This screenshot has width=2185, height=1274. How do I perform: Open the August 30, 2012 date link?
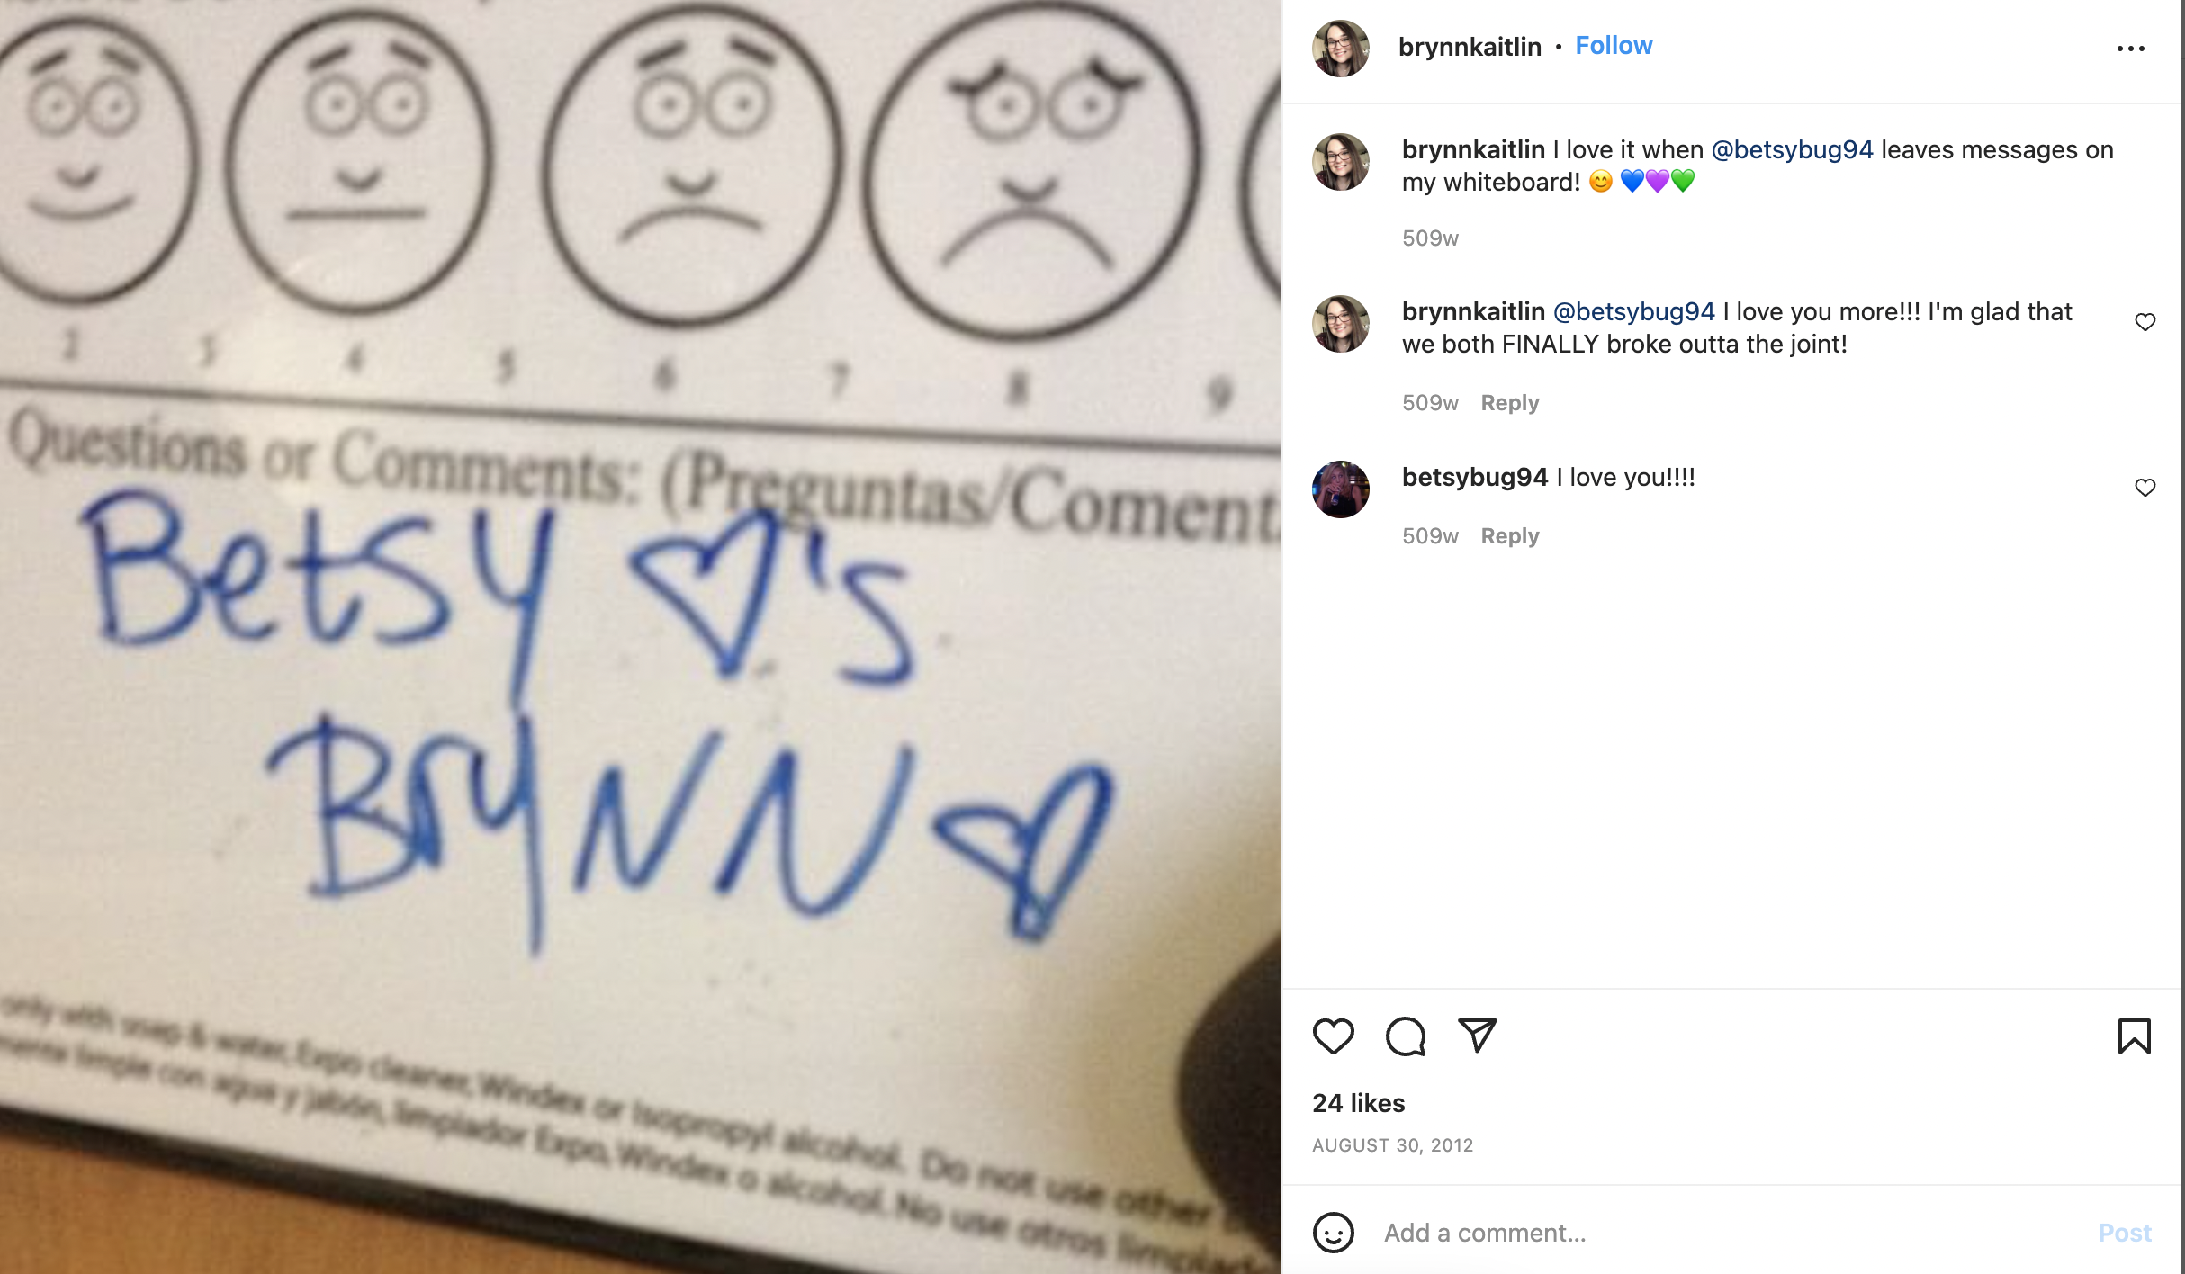pos(1392,1145)
